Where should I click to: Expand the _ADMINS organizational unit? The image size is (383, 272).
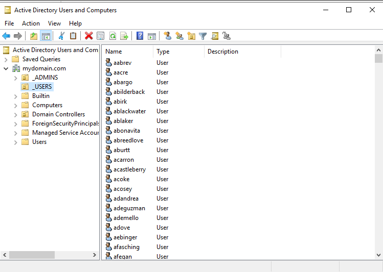[x=16, y=78]
